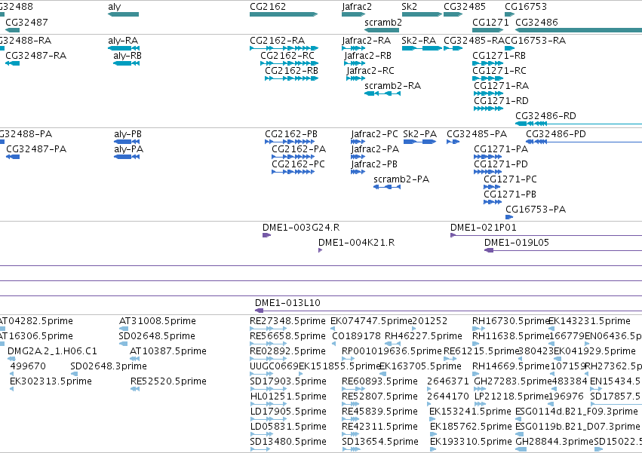Select the aly gene arrow glyph
This screenshot has width=642, height=453.
click(x=123, y=14)
